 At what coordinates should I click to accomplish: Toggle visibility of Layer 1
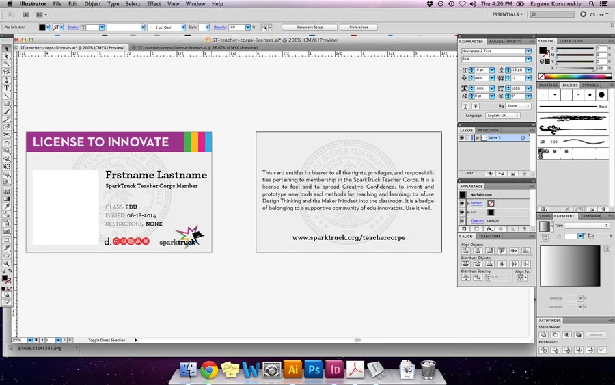(462, 137)
